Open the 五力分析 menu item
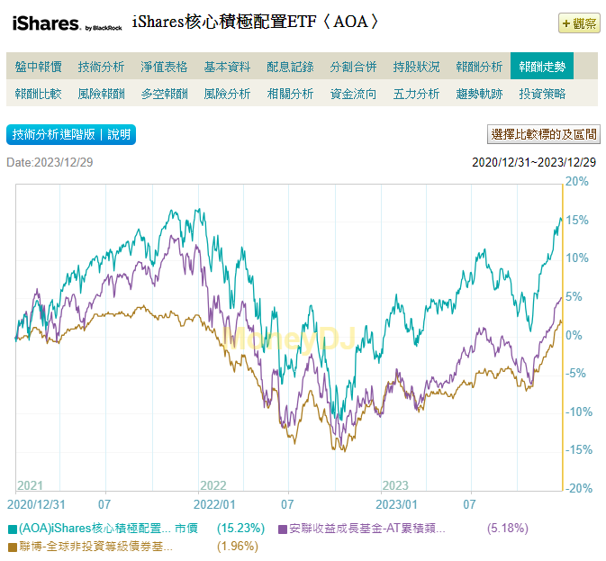This screenshot has width=606, height=561. (x=417, y=94)
